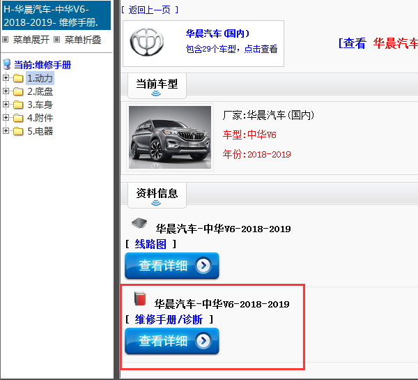Image resolution: width=418 pixels, height=380 pixels.
Task: Click the 查看 华晨汽车 link at top right
Action: pos(378,43)
